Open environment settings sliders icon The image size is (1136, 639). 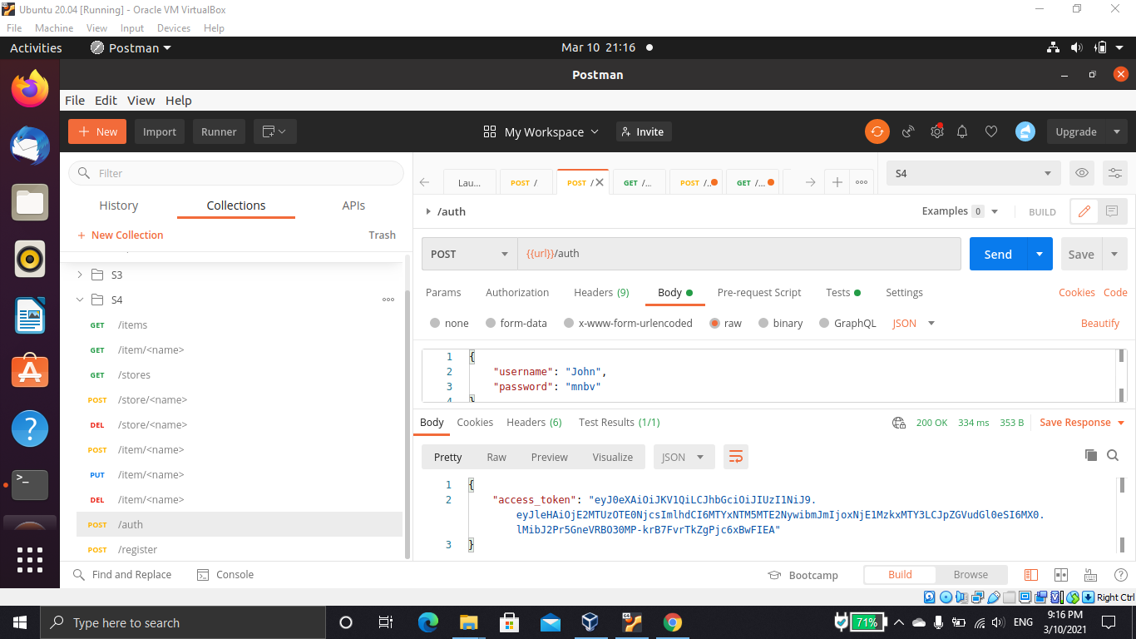click(1114, 173)
